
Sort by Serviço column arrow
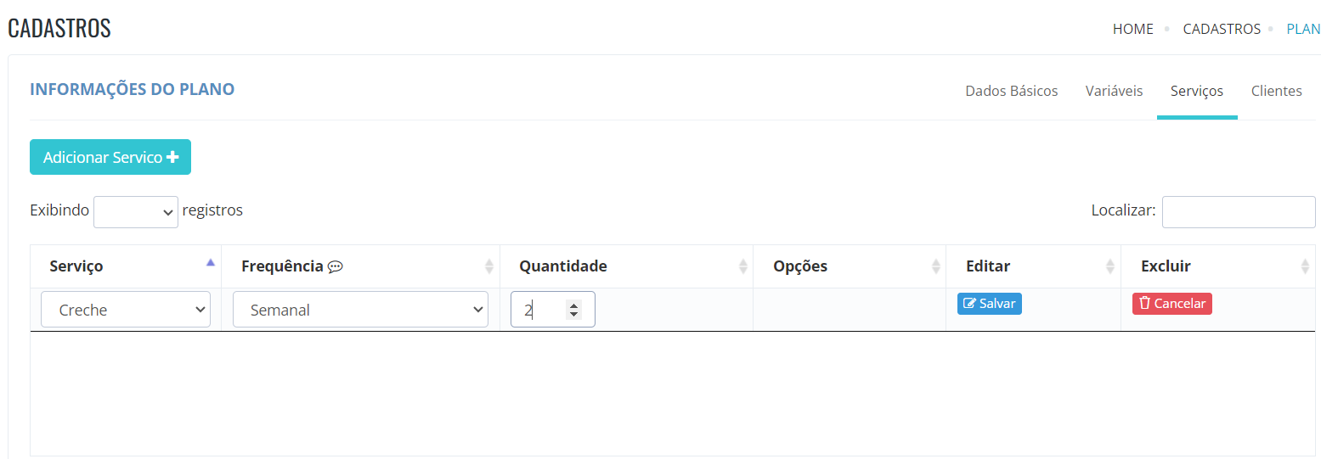pyautogui.click(x=211, y=263)
